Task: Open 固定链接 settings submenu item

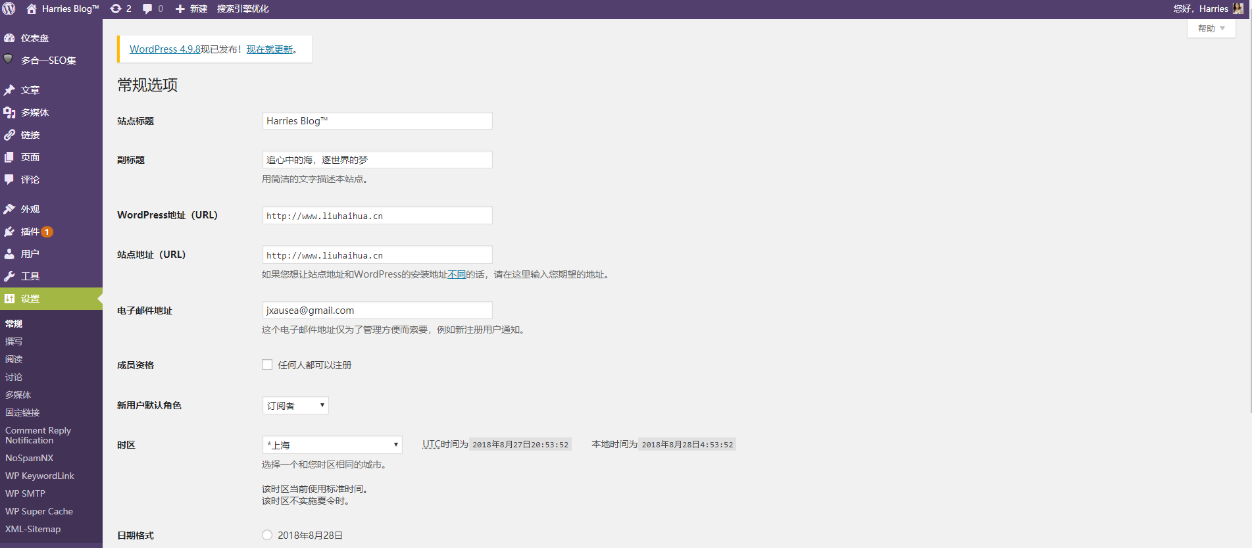Action: click(x=22, y=412)
